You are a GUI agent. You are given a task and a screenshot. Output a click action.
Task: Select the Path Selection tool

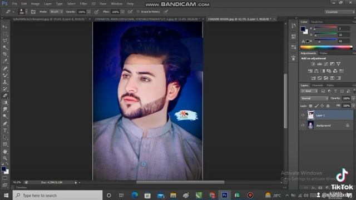point(5,137)
